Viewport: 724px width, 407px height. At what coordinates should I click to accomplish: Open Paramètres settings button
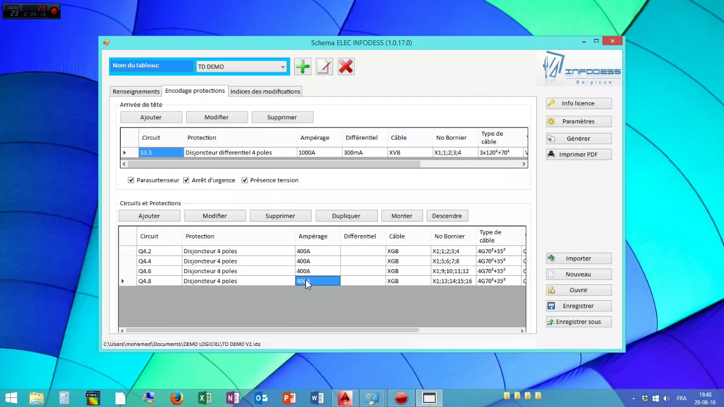click(x=579, y=122)
